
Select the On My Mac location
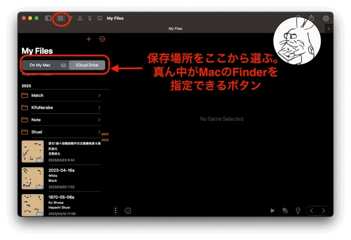point(40,65)
